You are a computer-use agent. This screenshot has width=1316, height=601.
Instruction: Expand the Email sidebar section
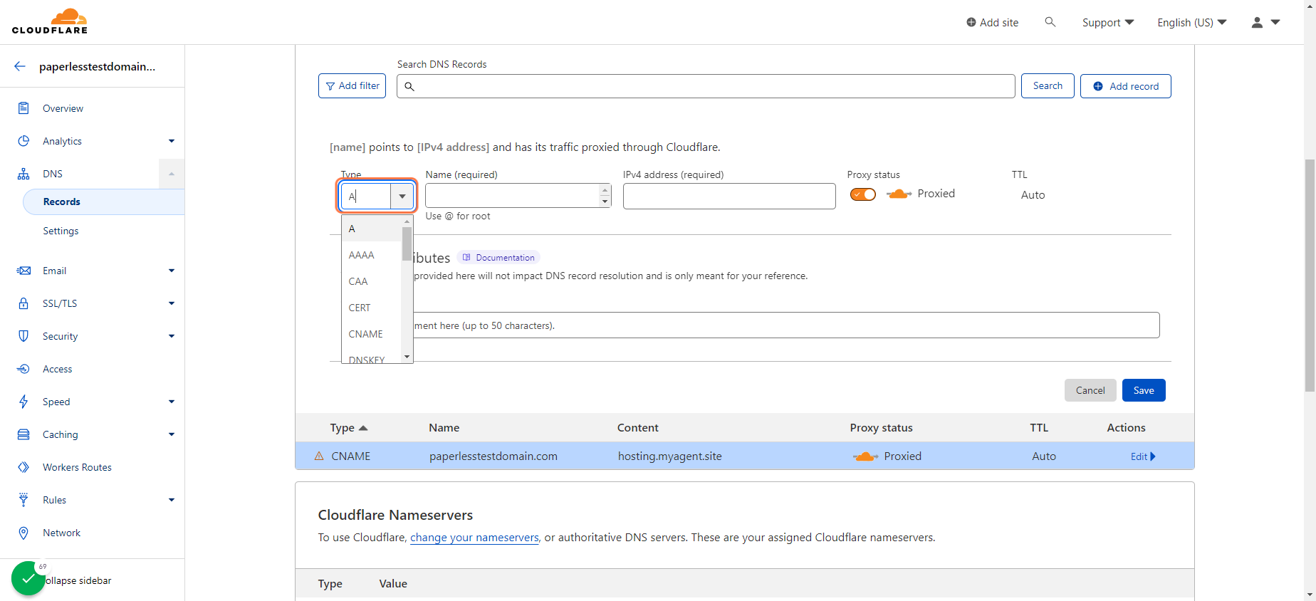coord(172,271)
